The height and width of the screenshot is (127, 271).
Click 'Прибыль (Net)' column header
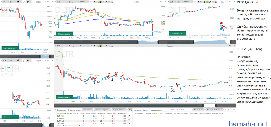111,114
